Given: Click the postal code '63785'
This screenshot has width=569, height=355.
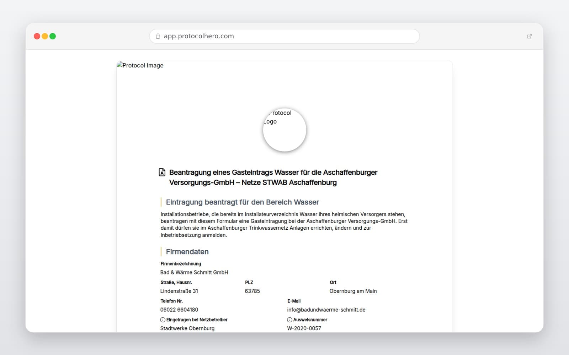Looking at the screenshot, I should pyautogui.click(x=252, y=291).
